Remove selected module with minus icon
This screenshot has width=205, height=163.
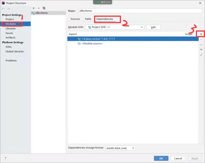39,8
